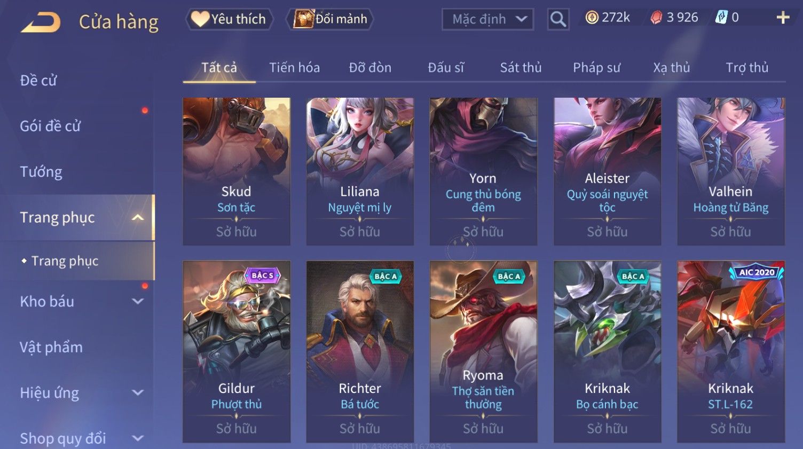Click the red ruby currency icon

coord(656,18)
